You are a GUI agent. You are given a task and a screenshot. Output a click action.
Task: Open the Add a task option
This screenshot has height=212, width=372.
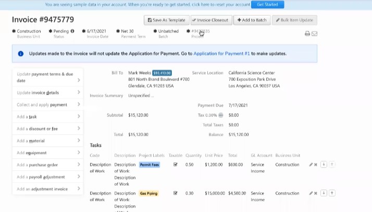click(47, 116)
